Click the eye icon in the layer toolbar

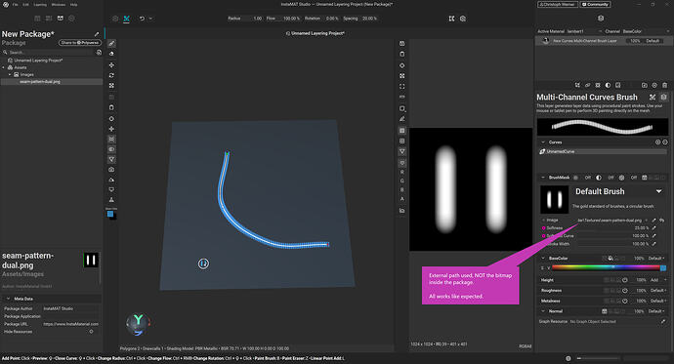pos(654,85)
